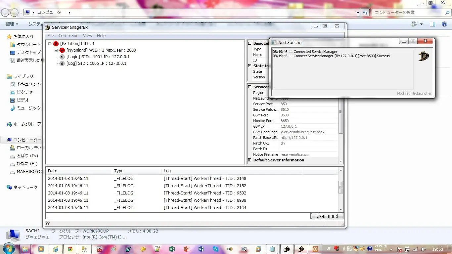Screen dimensions: 452x254
Task: Sort log by the Type column header
Action: (137, 171)
